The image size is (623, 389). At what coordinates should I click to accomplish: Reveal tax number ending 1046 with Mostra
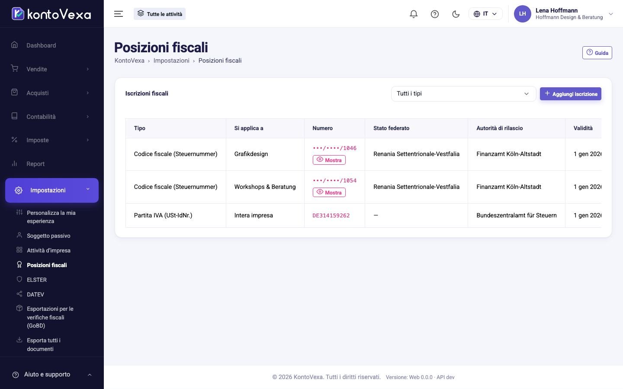point(329,160)
